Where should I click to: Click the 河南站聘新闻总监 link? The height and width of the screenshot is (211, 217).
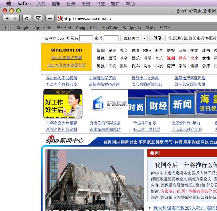coord(105,129)
